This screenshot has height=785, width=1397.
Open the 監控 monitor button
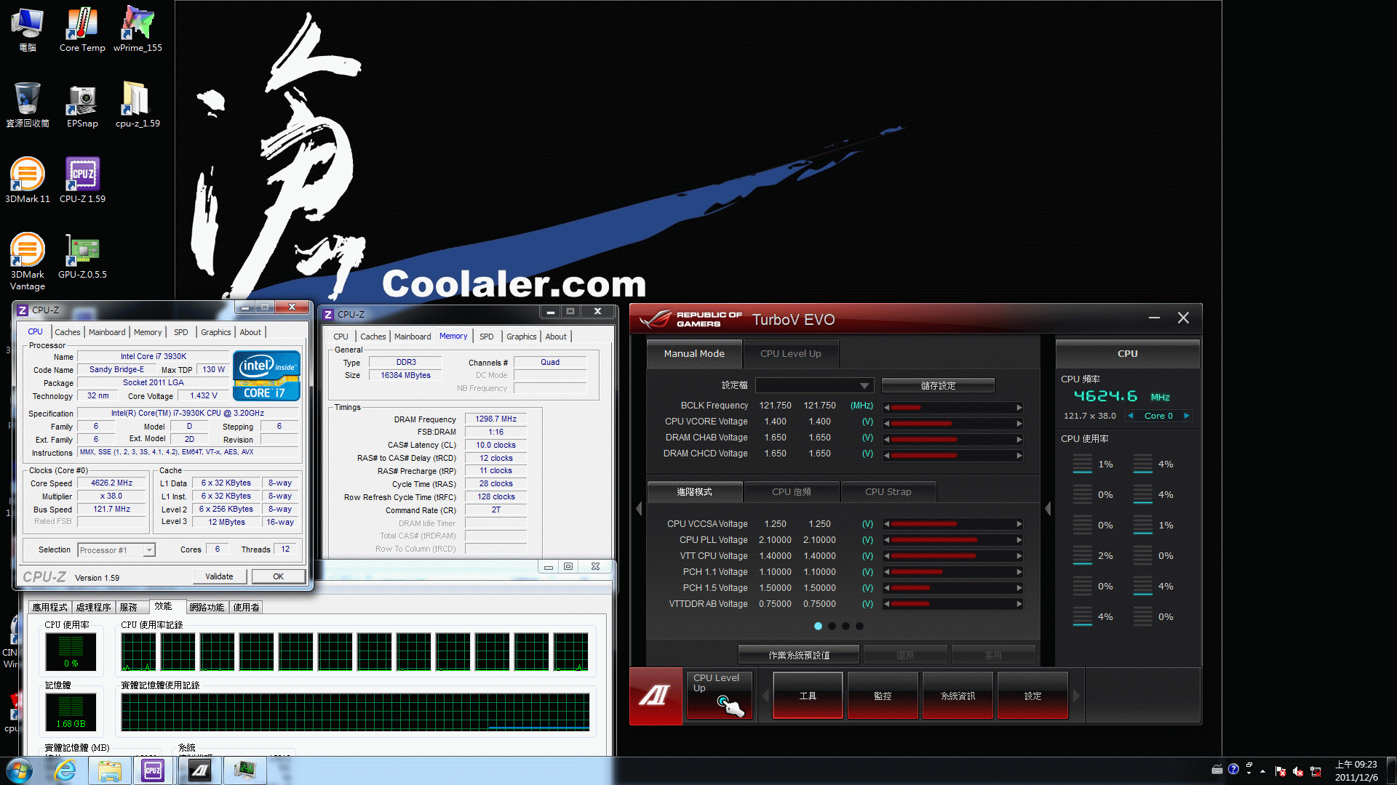883,696
